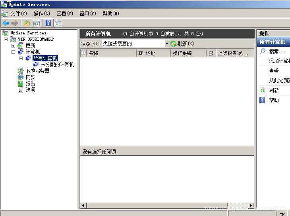The height and width of the screenshot is (216, 290).
Task: Open the 文件(F) menu
Action: pyautogui.click(x=19, y=13)
